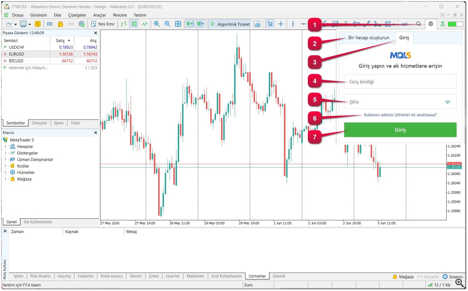
Task: Switch to Sık Kullanılanlar tab
Action: [38, 222]
